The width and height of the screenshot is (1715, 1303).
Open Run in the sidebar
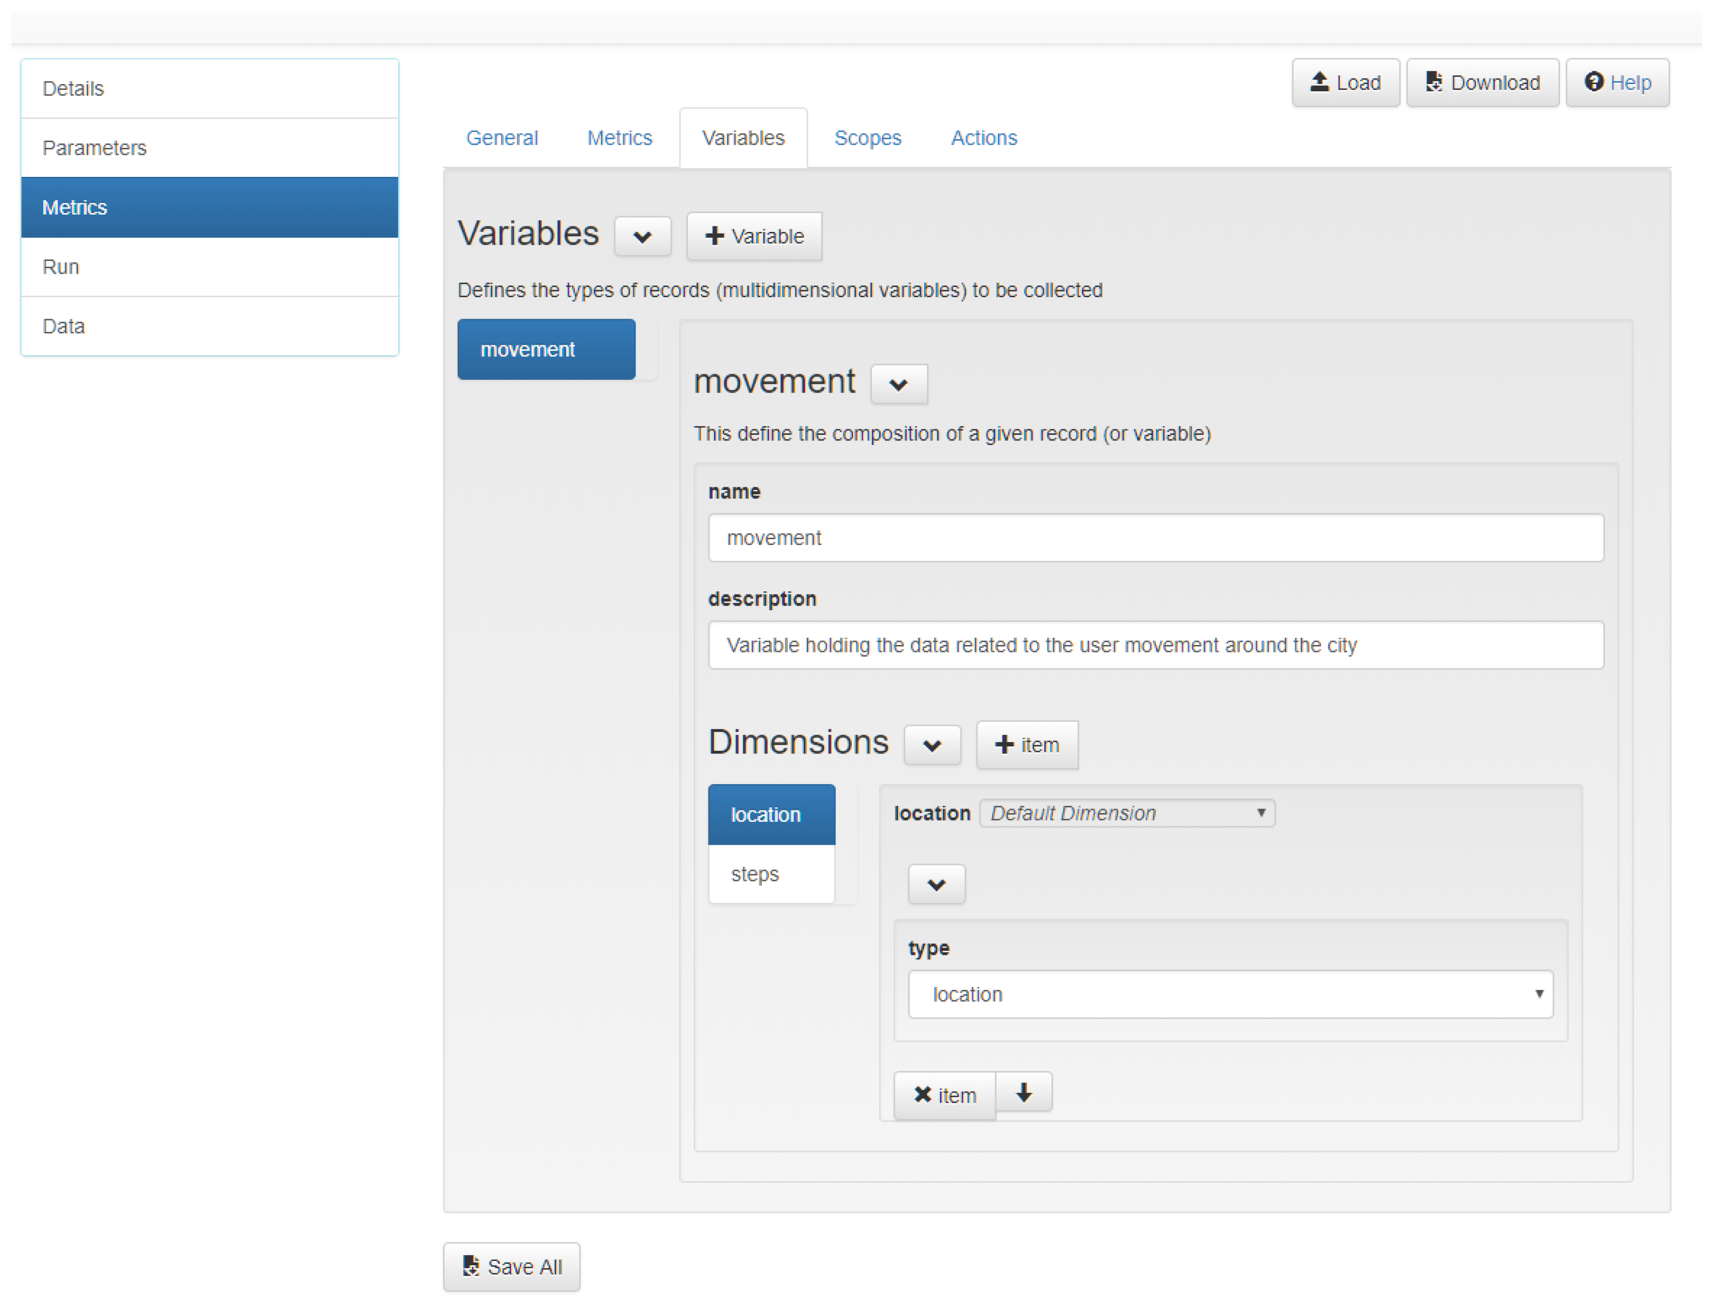(x=209, y=267)
